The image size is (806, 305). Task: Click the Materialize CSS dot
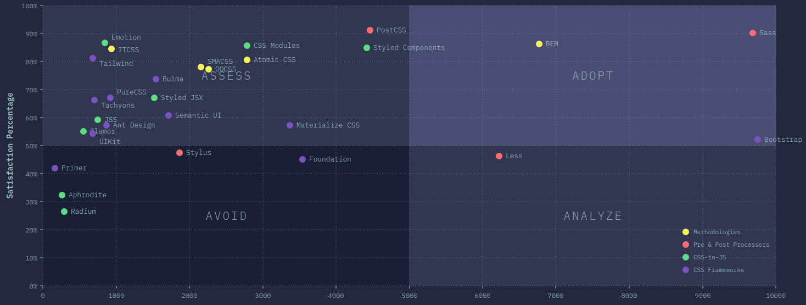pos(290,125)
